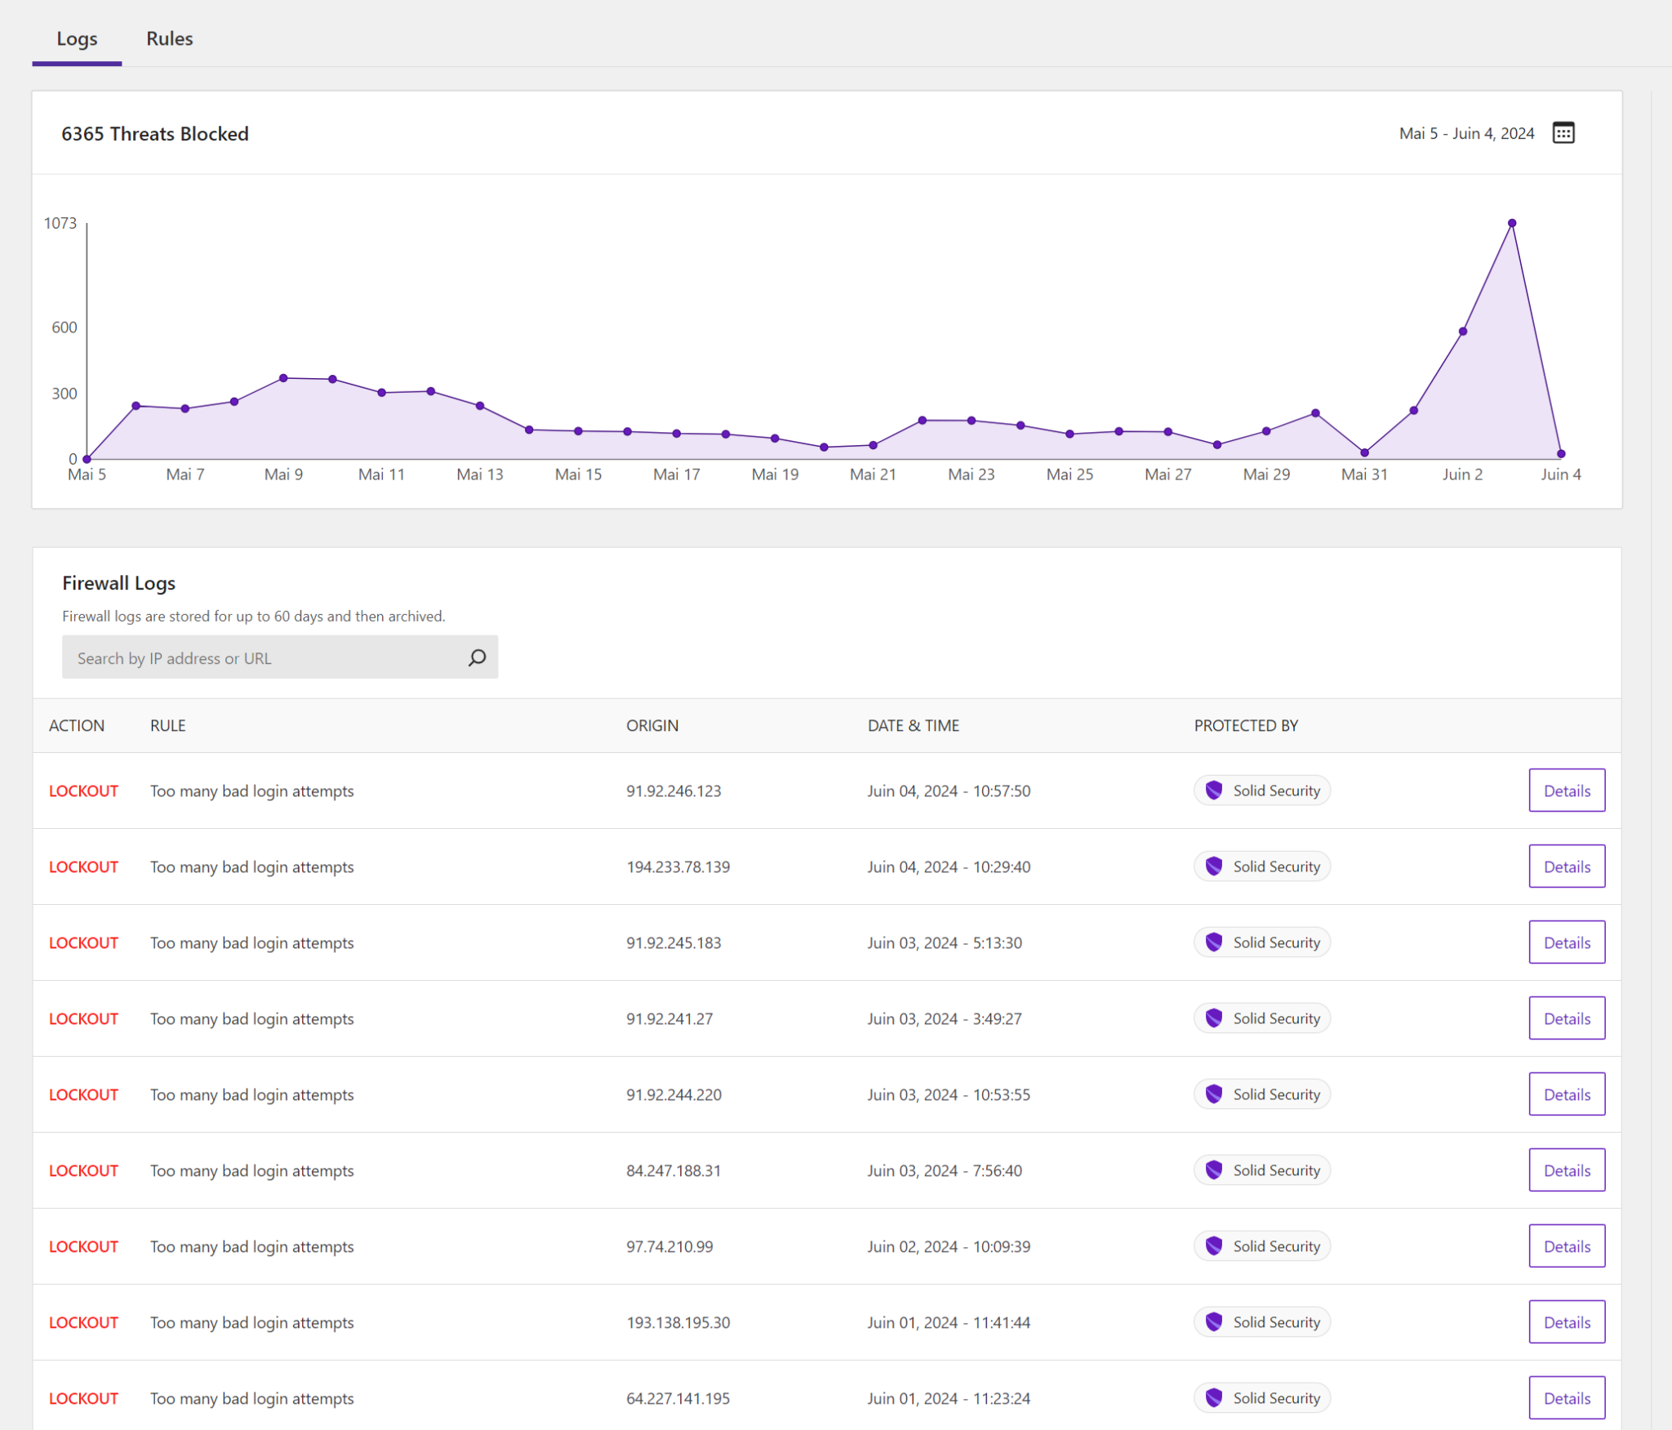Select the Logs tab
Viewport: 1672px width, 1430px height.
pos(77,38)
